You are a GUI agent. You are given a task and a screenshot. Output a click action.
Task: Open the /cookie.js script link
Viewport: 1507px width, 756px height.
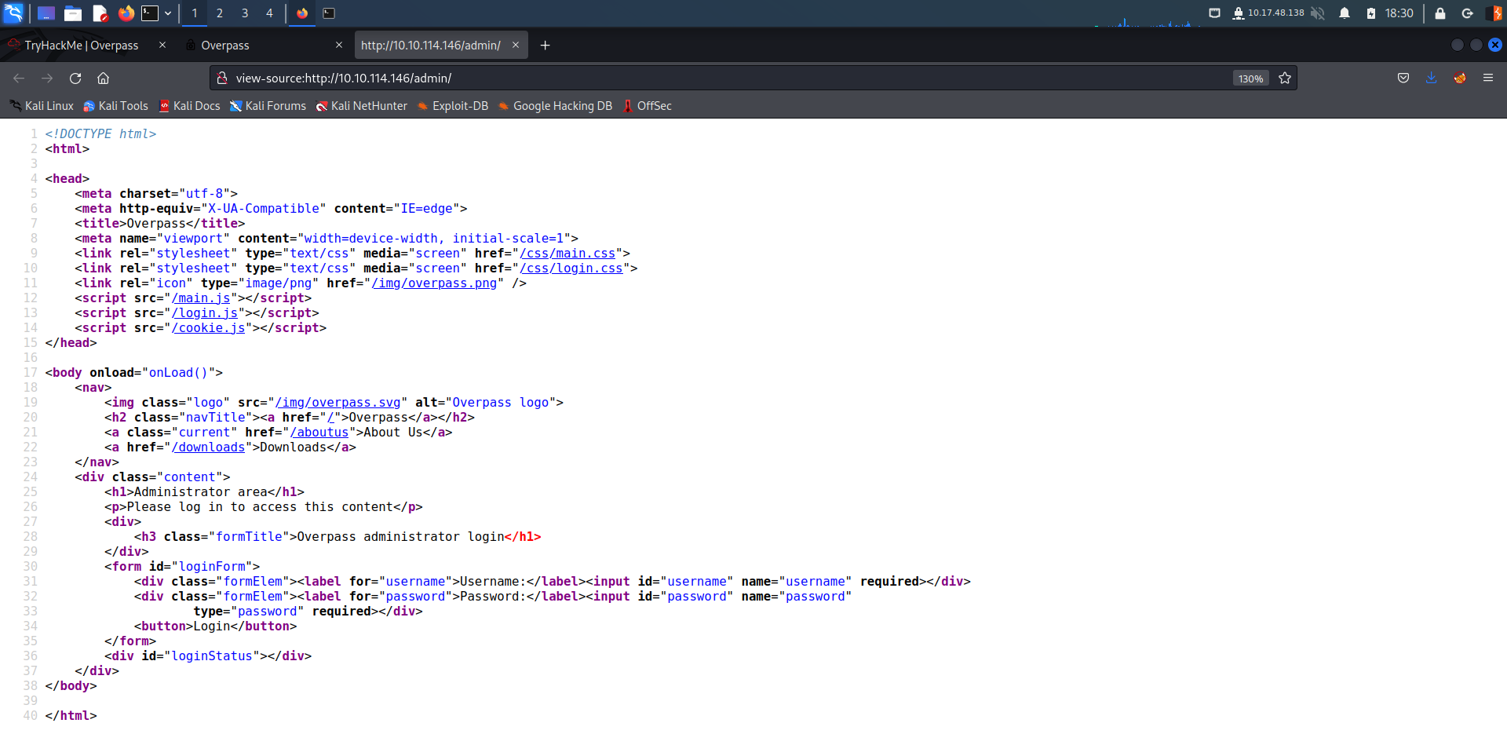coord(208,327)
